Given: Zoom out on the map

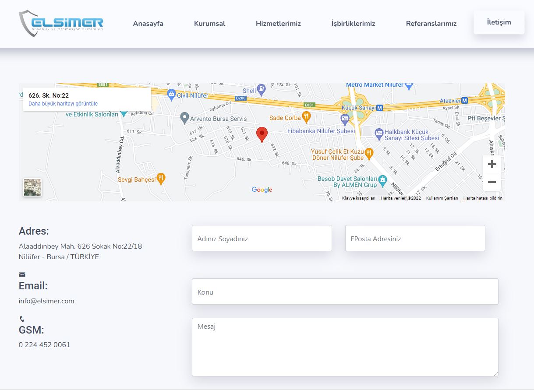Looking at the screenshot, I should point(492,182).
